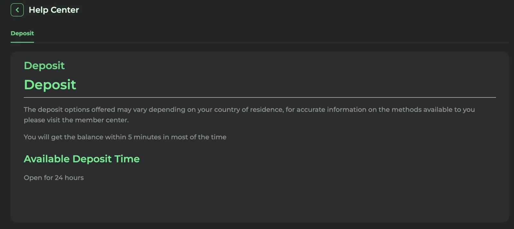Click 'please visit the member center' text
This screenshot has height=229, width=514.
pyautogui.click(x=76, y=120)
